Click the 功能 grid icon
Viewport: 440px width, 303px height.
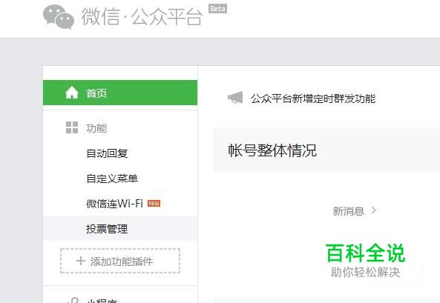[x=72, y=127]
